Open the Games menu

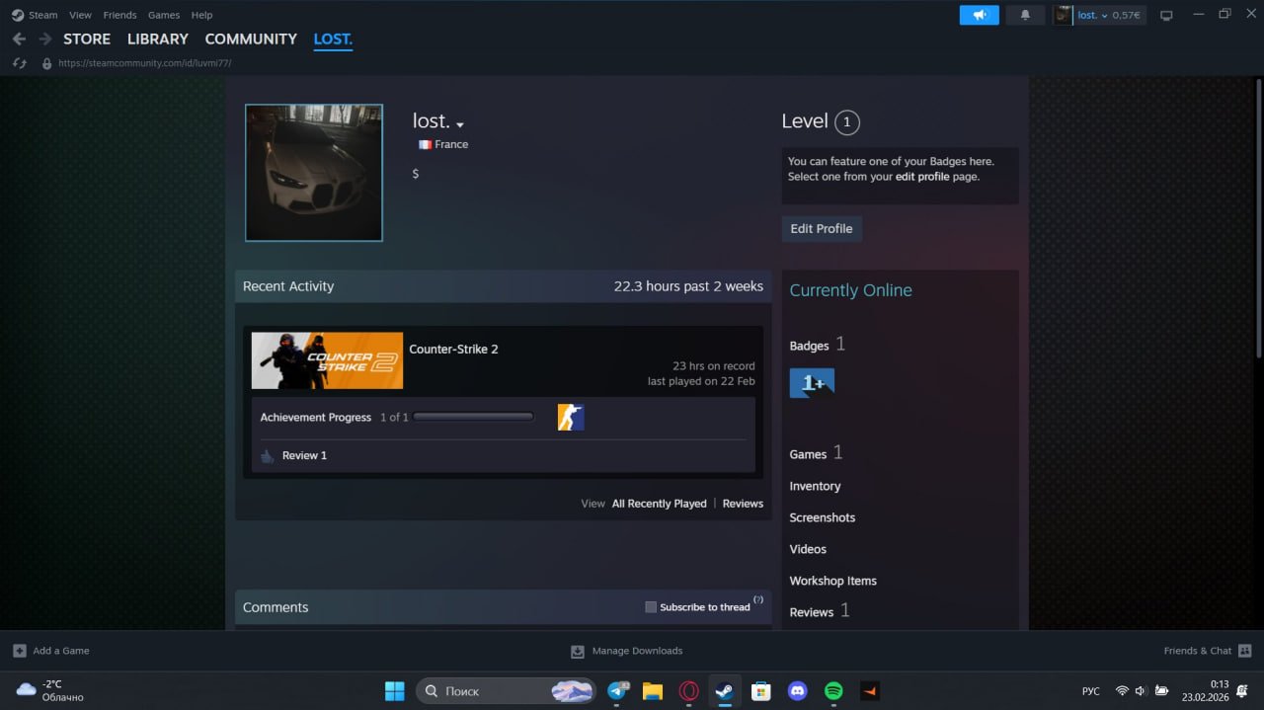click(164, 15)
